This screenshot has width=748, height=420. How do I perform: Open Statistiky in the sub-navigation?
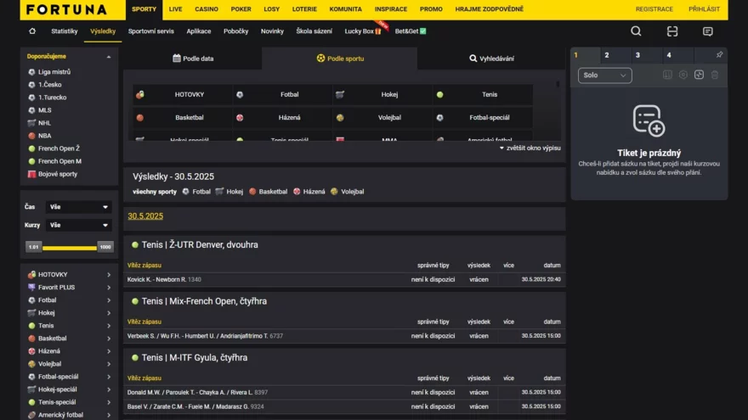[65, 31]
